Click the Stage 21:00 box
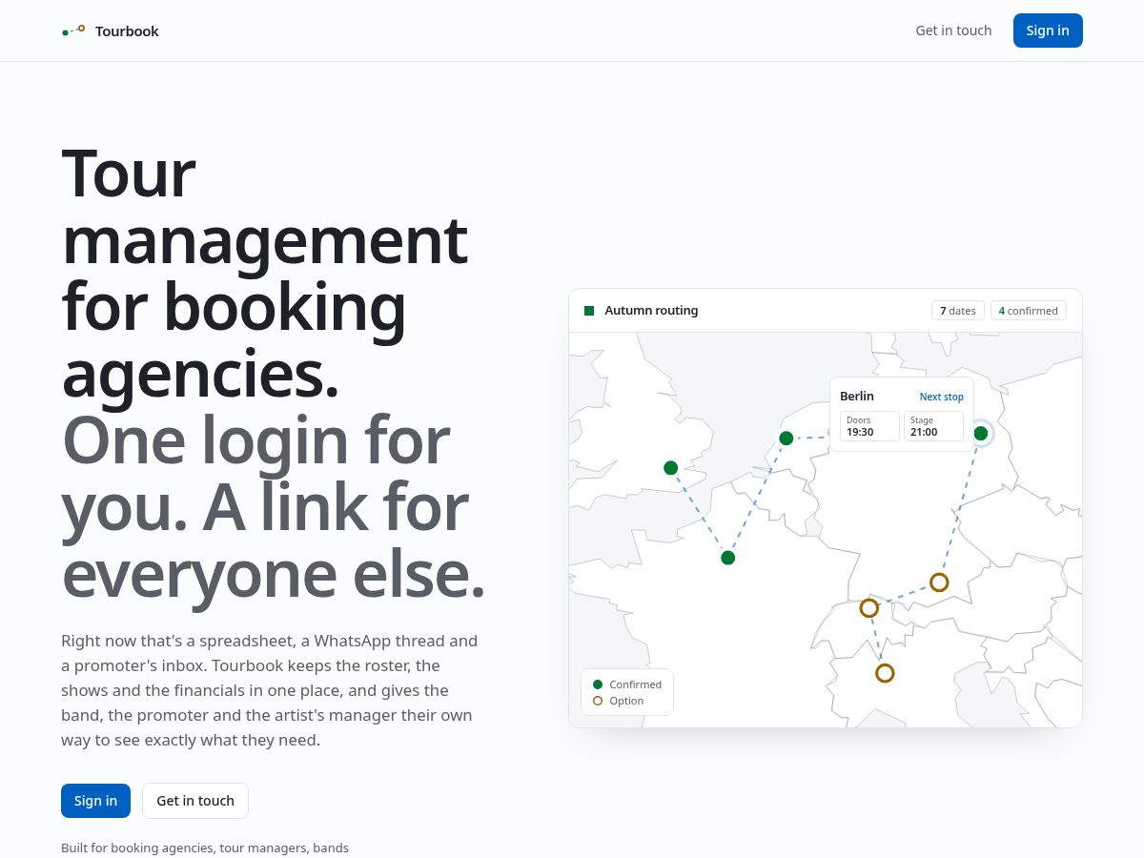The image size is (1144, 858). pyautogui.click(x=933, y=426)
